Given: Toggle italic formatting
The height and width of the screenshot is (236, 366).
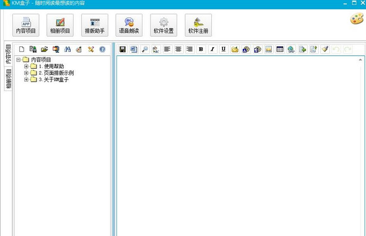Looking at the screenshot, I should coord(212,50).
